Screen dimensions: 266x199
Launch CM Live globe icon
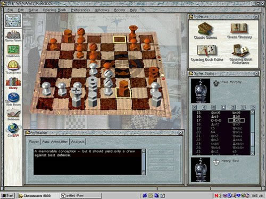(13, 130)
